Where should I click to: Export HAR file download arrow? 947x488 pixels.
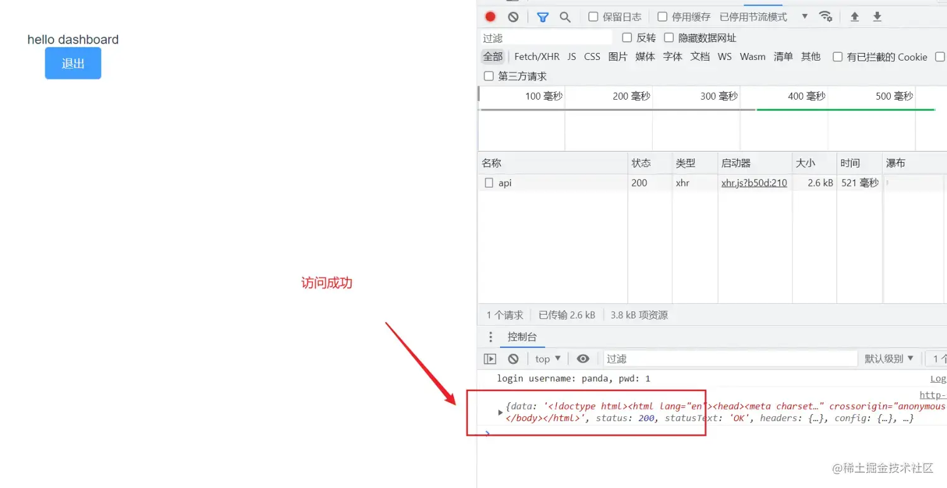(877, 17)
